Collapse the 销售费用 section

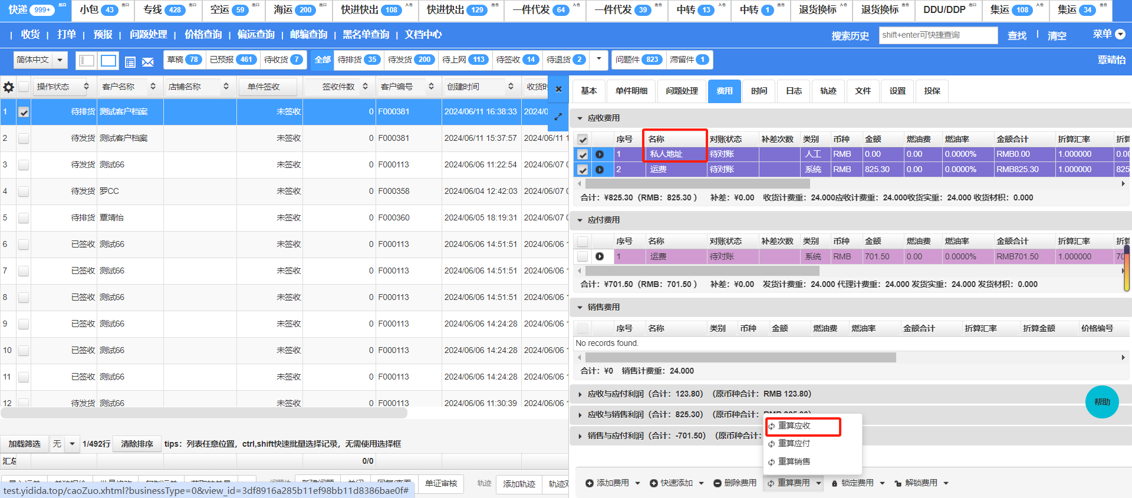(x=580, y=308)
